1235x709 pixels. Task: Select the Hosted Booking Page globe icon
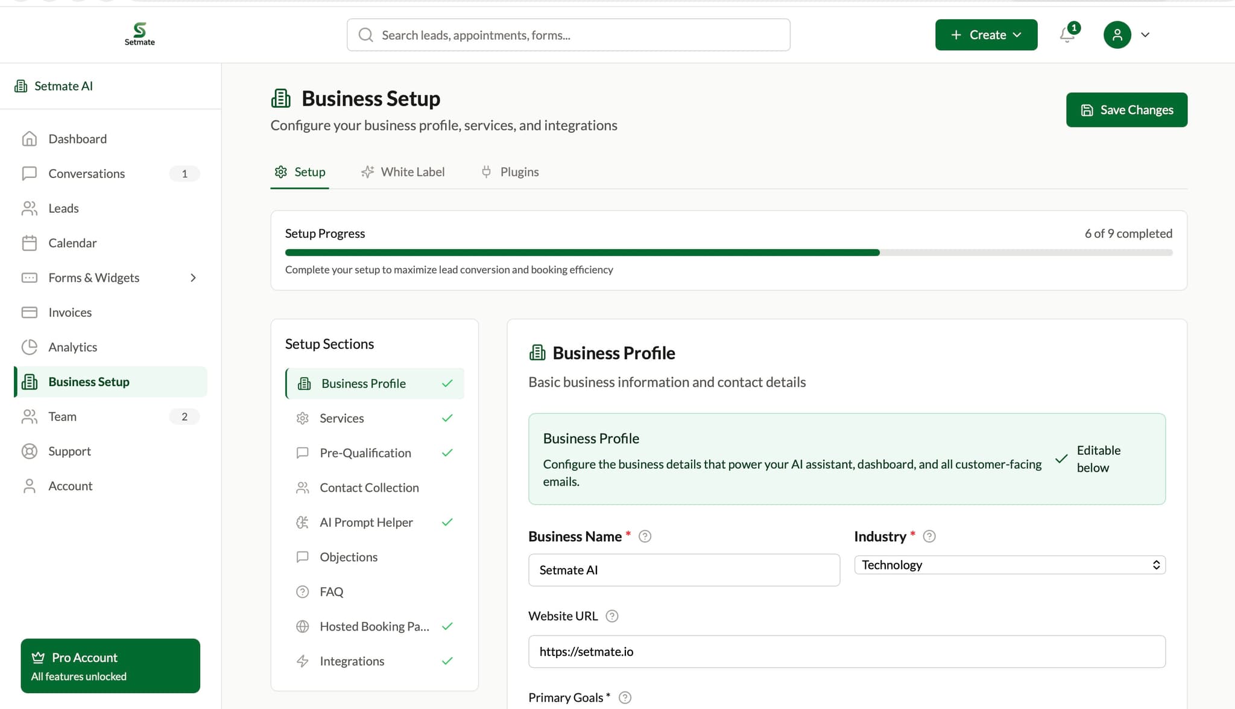303,626
